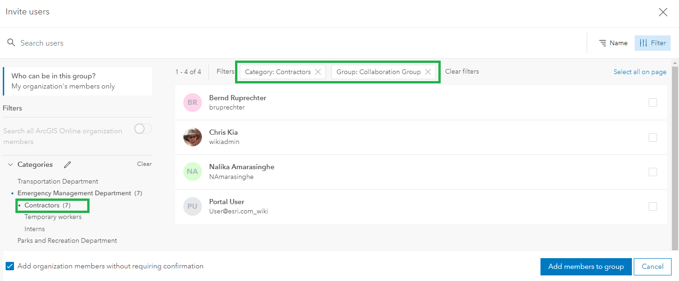Collapse the Categories section

(x=10, y=164)
